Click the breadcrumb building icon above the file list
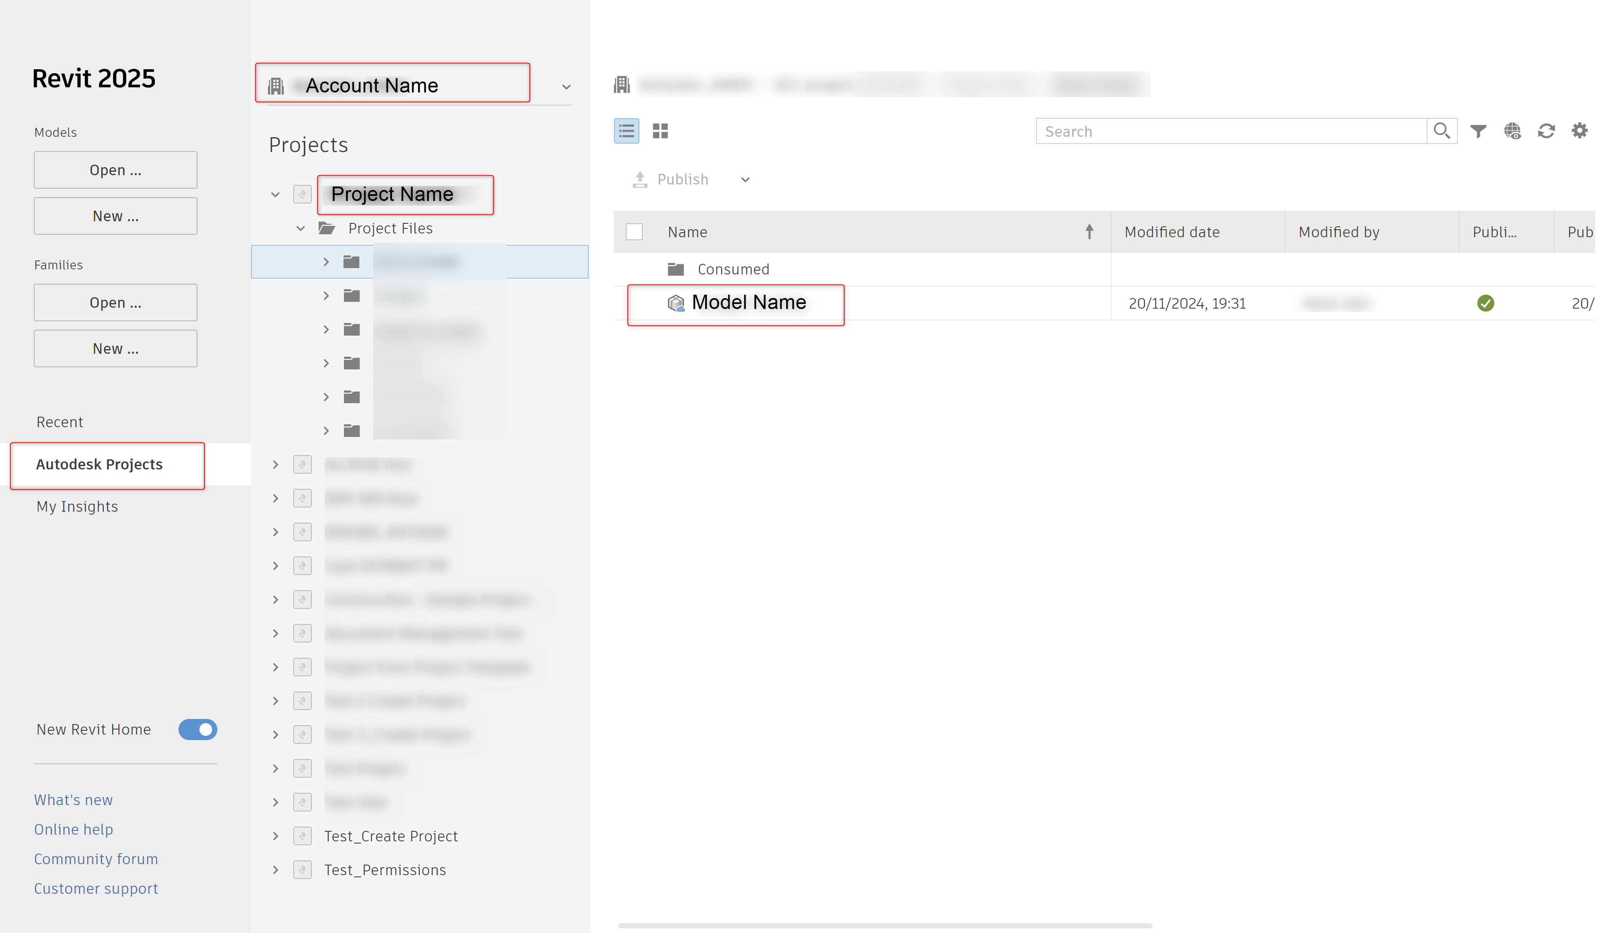Image resolution: width=1620 pixels, height=933 pixels. click(x=622, y=84)
